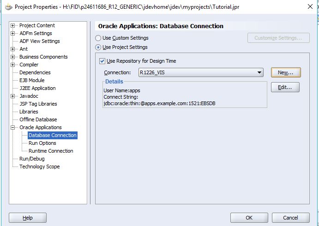Click the Oracle Applications: Database Connection heading

coord(161,26)
